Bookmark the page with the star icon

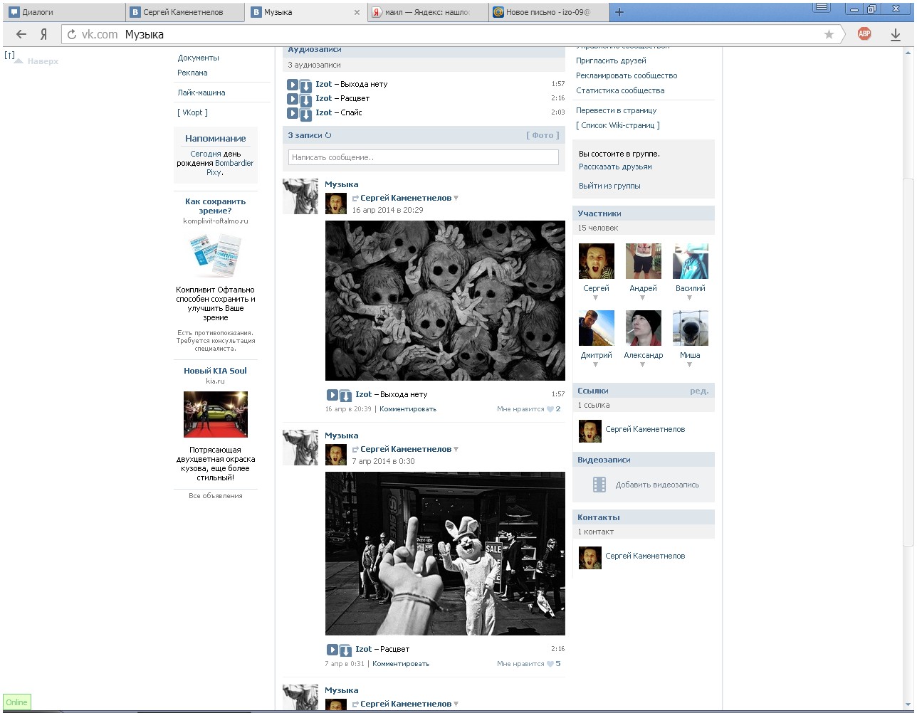[829, 34]
